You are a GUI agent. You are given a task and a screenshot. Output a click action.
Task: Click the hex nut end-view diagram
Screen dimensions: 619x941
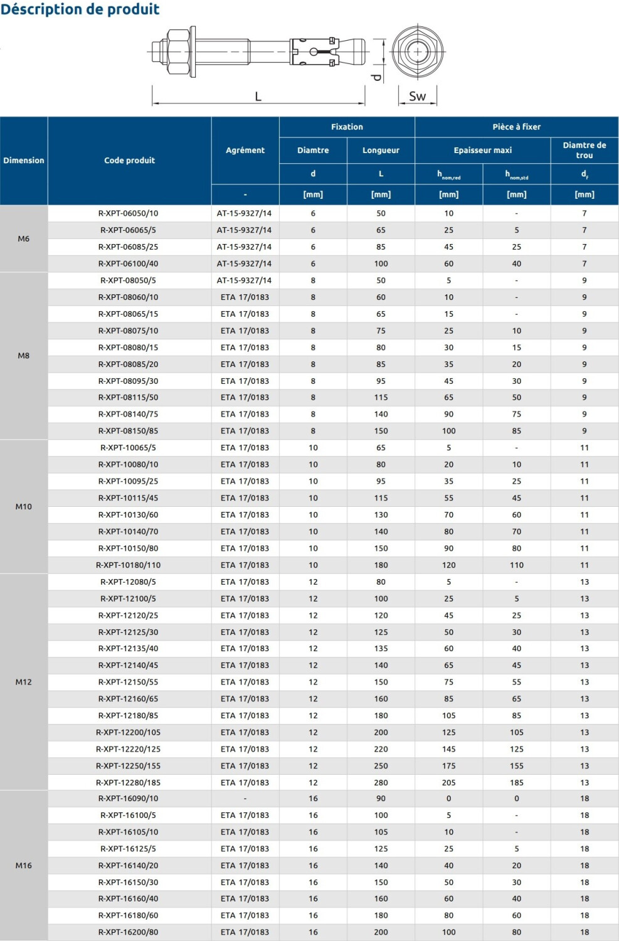[418, 52]
